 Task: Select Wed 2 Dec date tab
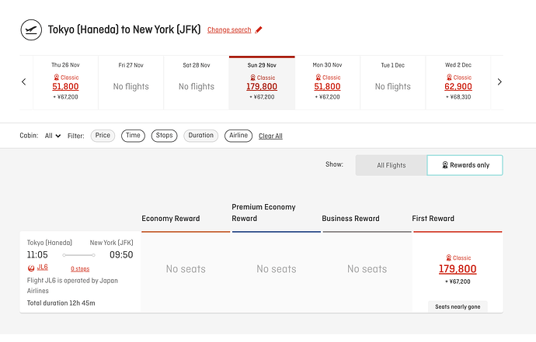pyautogui.click(x=458, y=82)
